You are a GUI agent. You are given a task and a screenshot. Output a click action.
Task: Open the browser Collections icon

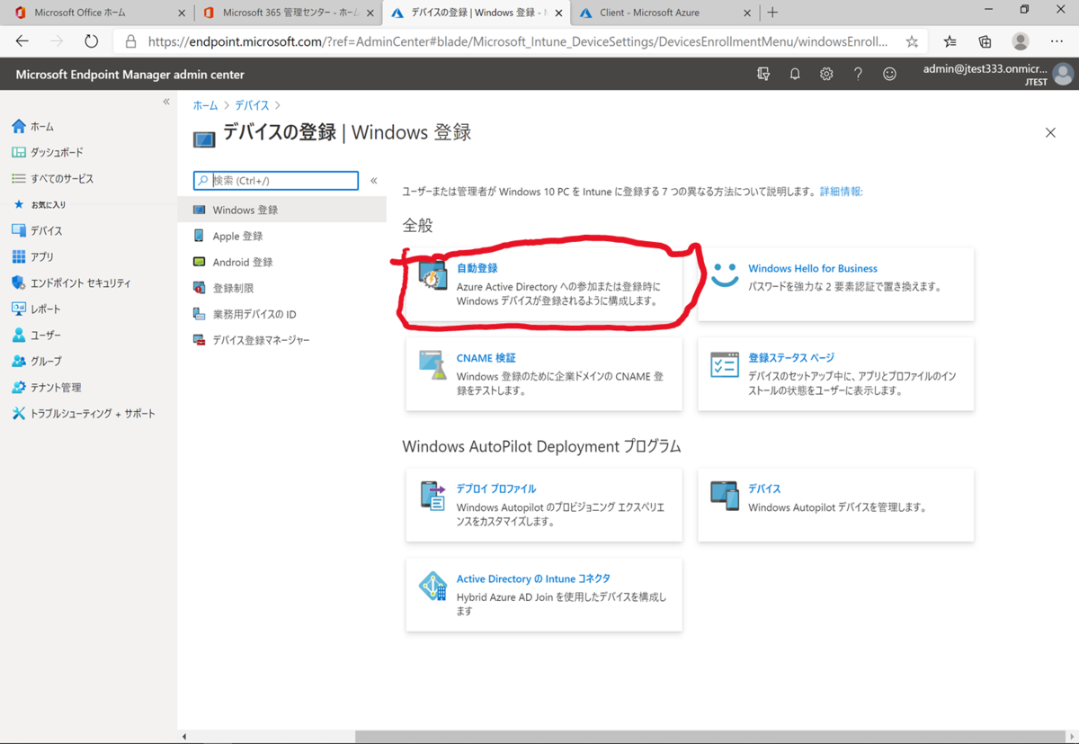985,41
